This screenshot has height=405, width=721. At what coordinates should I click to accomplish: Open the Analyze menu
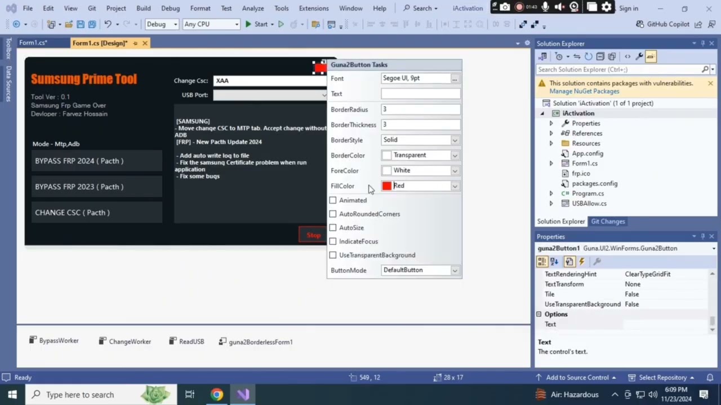(253, 8)
